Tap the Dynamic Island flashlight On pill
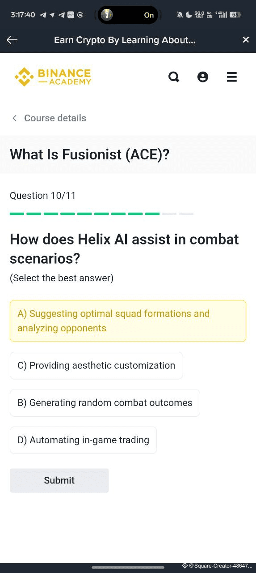Screen dimensions: 256x573 coord(128,15)
